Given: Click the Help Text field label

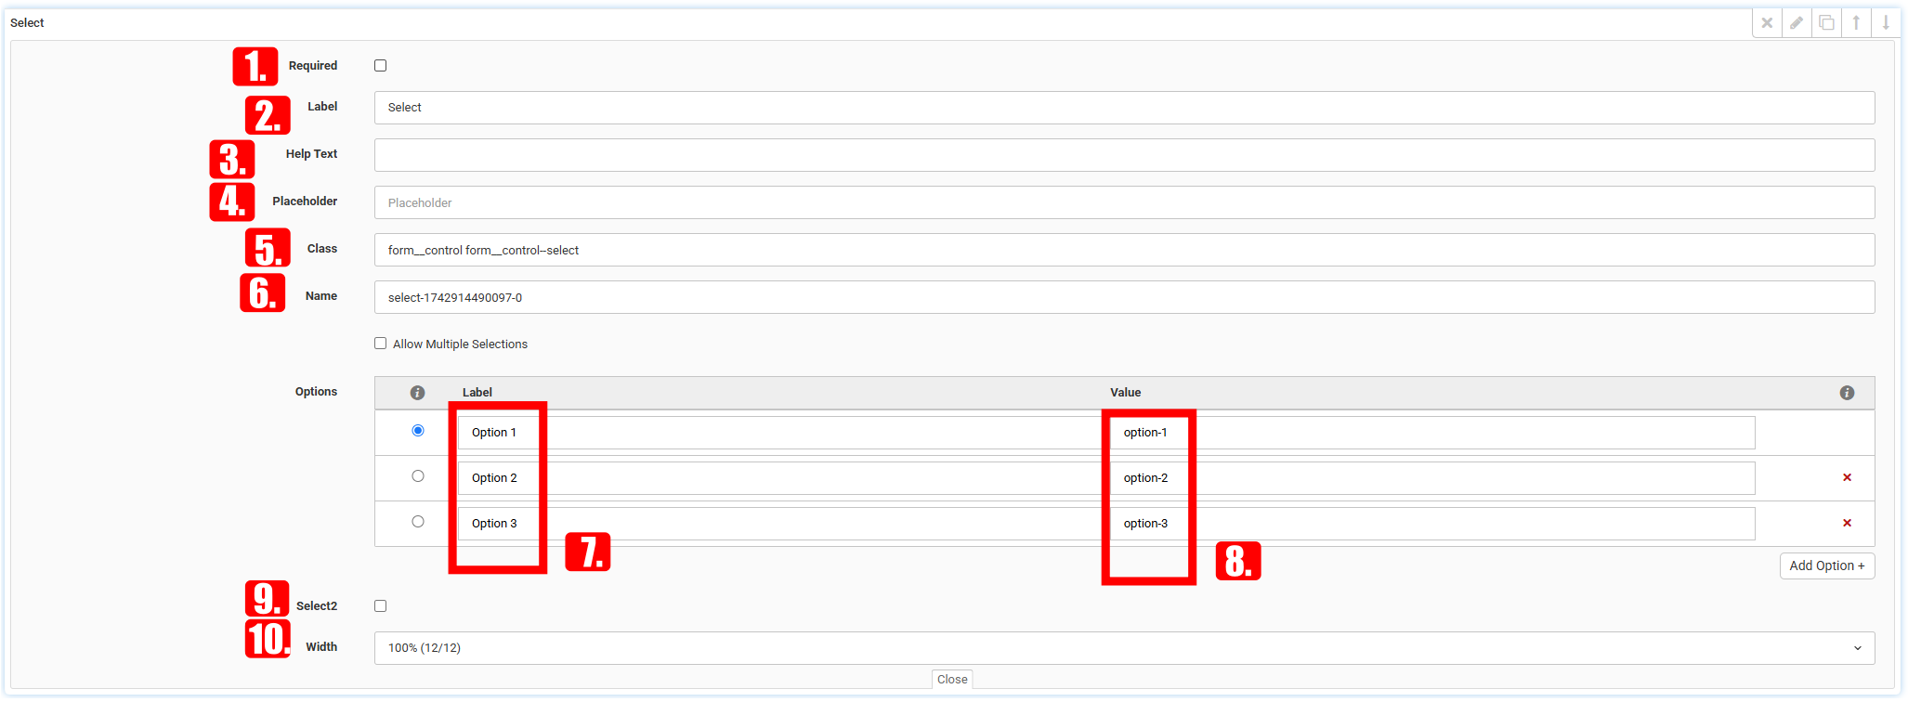Looking at the screenshot, I should pos(311,154).
